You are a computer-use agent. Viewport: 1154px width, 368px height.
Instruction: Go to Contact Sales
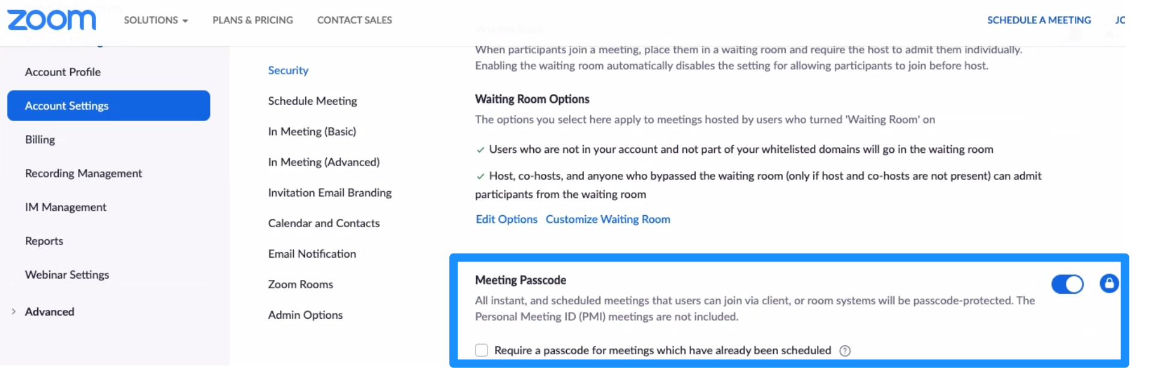pyautogui.click(x=354, y=20)
